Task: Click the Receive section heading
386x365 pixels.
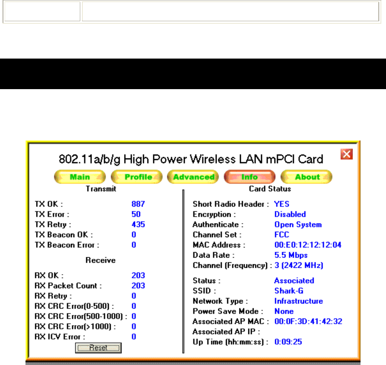Action: point(101,260)
